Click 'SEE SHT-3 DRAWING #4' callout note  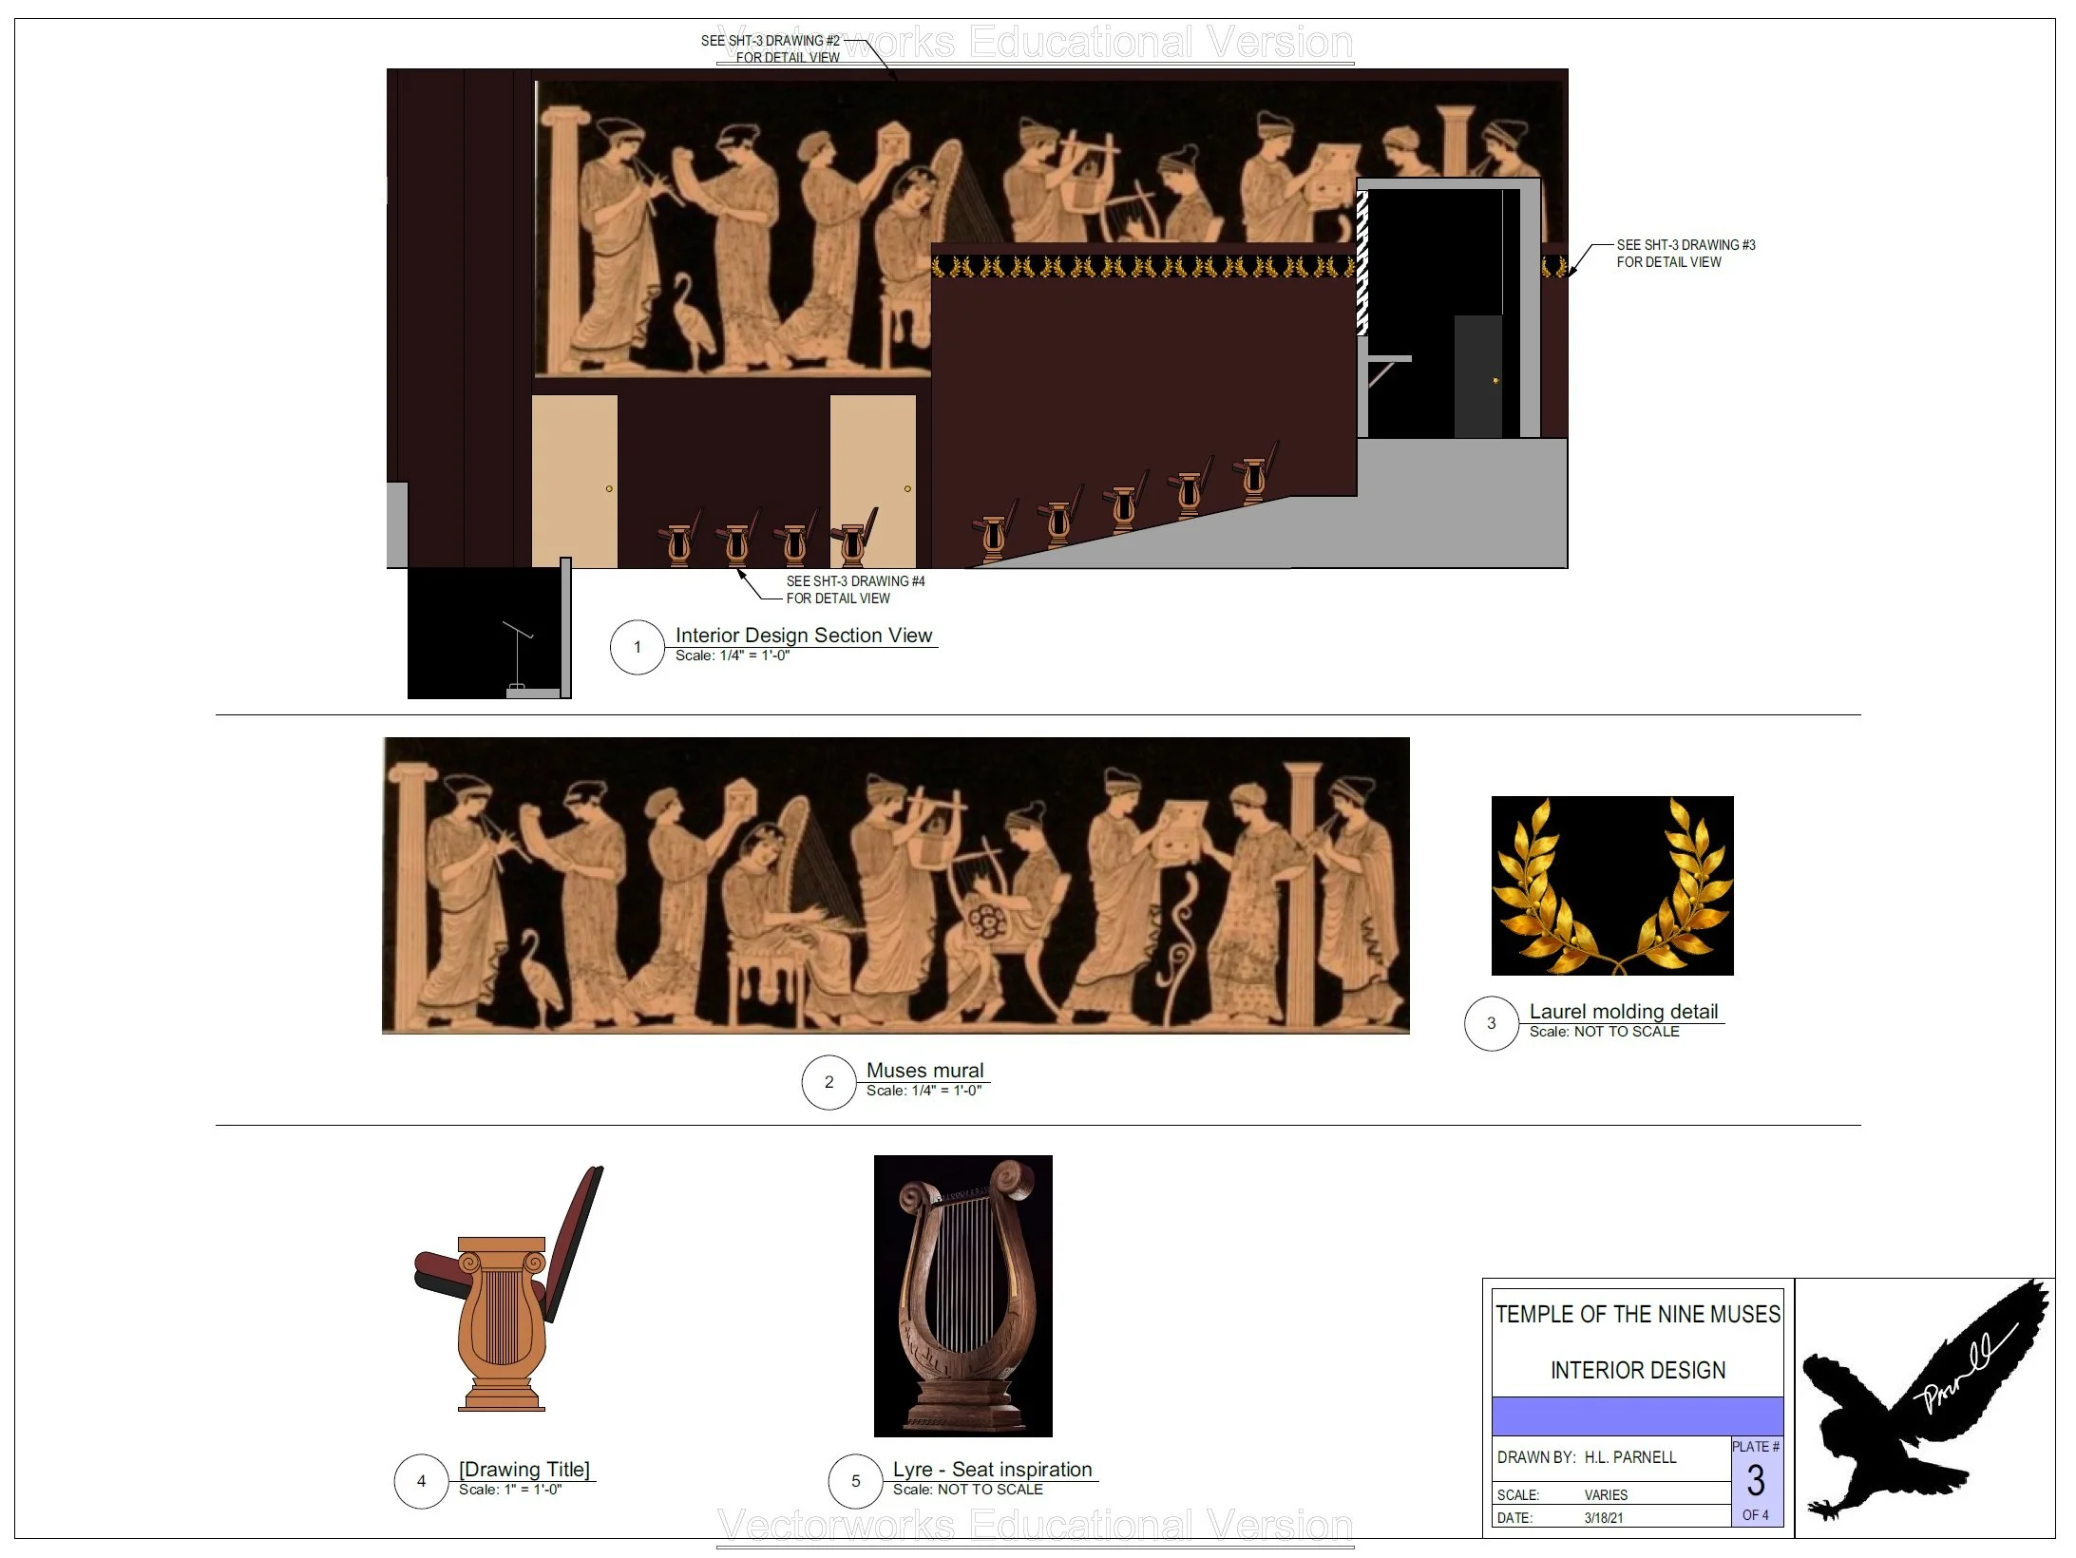[854, 590]
